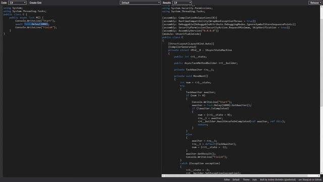Click the horizontal scrollbar right arrow
This screenshot has width=323, height=182.
[x=318, y=175]
